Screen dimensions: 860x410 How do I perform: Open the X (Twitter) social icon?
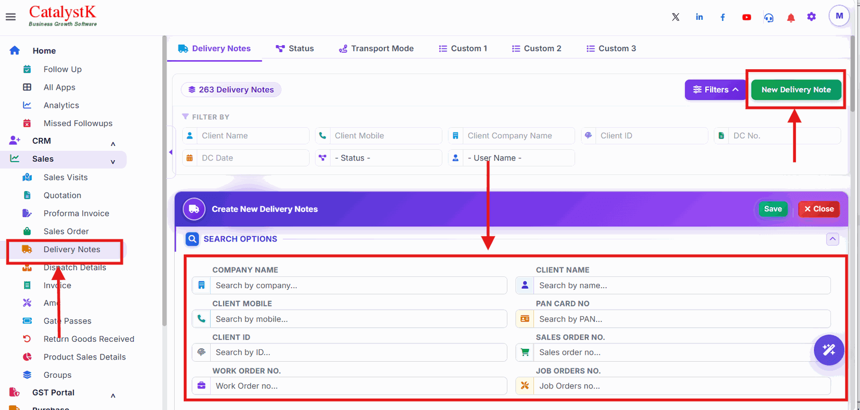tap(676, 17)
